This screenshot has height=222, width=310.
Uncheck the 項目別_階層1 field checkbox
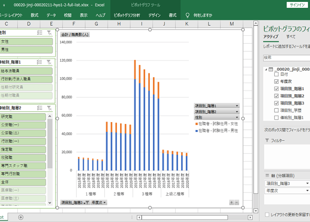point(276,88)
